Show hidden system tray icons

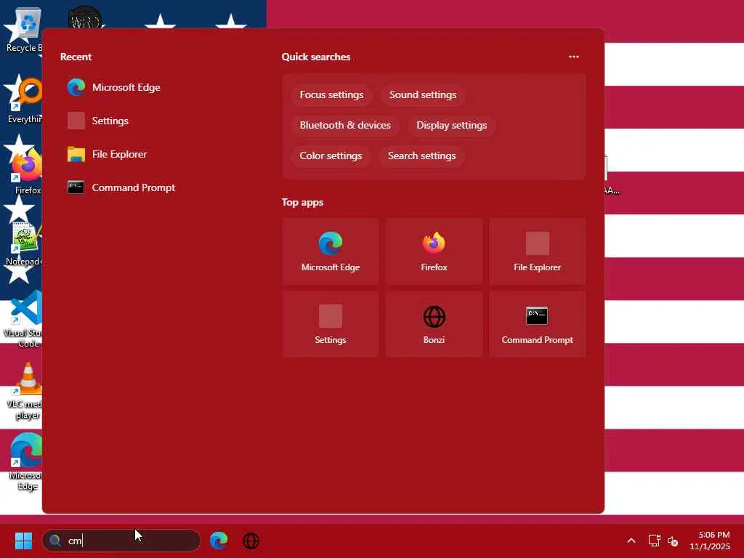click(x=631, y=541)
